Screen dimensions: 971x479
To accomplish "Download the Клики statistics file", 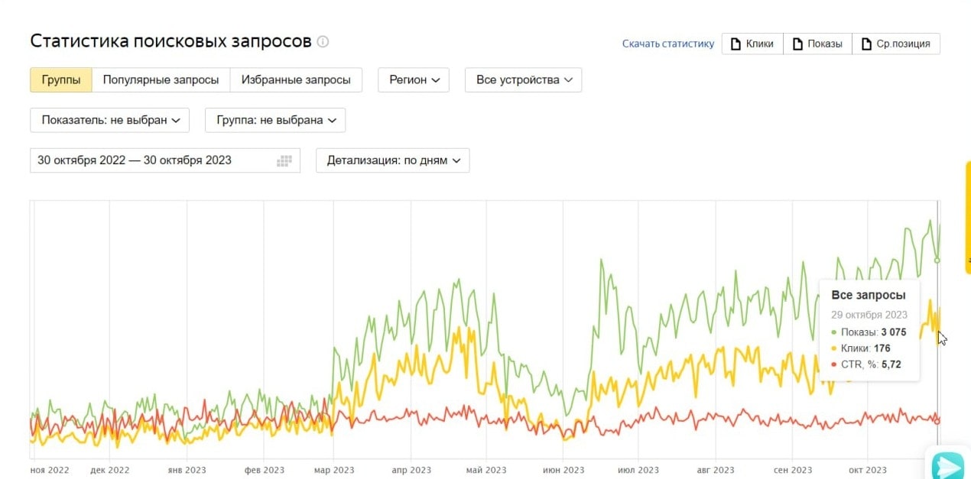I will (752, 44).
